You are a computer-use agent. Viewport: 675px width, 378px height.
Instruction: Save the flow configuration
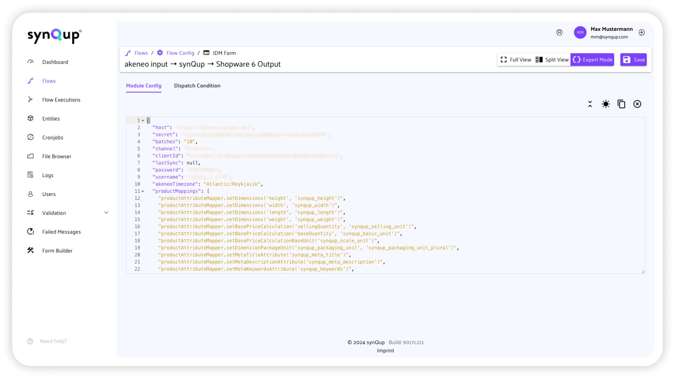[633, 60]
